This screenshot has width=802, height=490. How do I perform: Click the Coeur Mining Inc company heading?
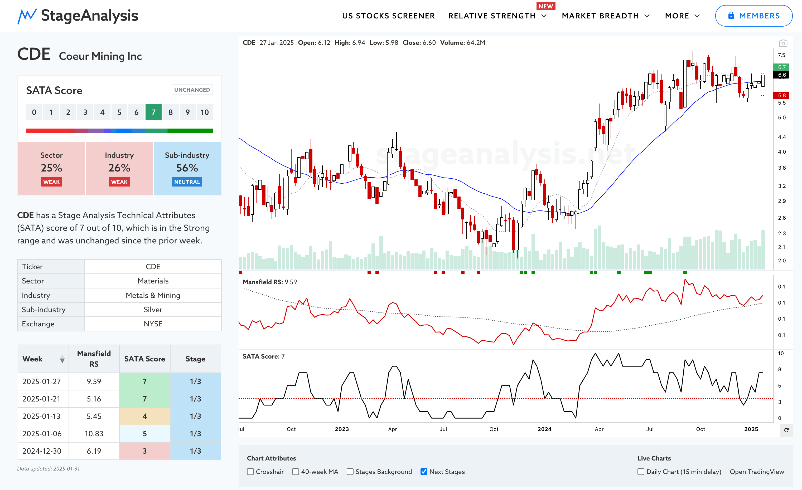(100, 56)
